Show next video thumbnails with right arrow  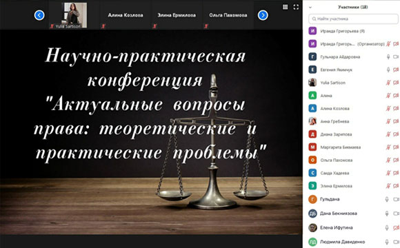263,15
